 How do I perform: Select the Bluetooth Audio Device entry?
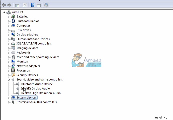(37, 84)
